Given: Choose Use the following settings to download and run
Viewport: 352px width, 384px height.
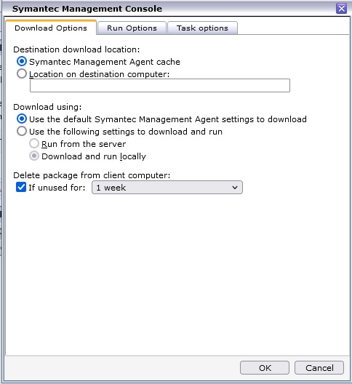Looking at the screenshot, I should (x=22, y=131).
